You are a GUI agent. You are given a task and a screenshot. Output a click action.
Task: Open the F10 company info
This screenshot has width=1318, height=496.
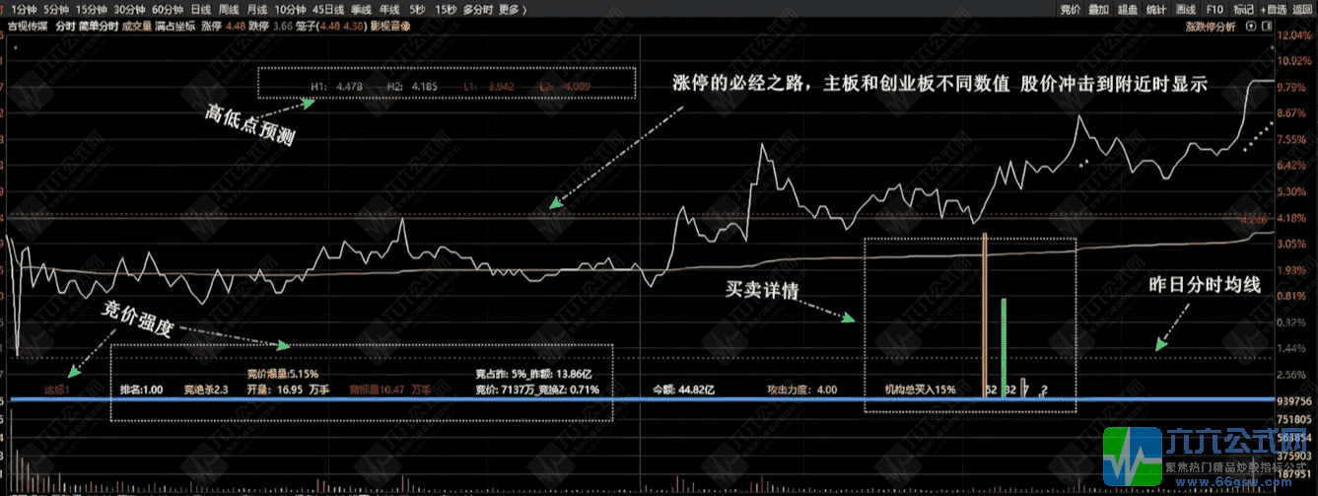pyautogui.click(x=1214, y=9)
